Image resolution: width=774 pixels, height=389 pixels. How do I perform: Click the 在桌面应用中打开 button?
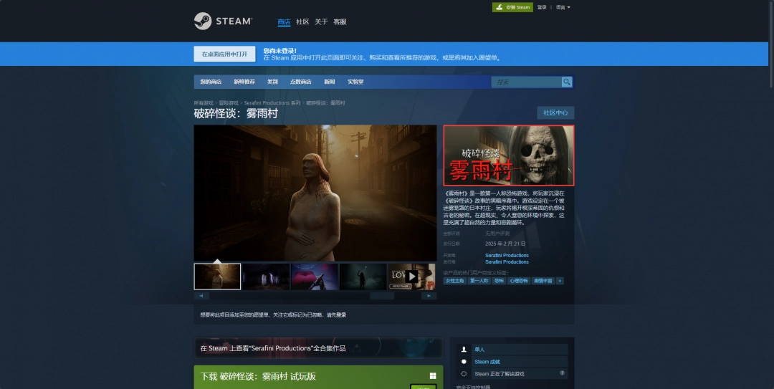click(224, 54)
